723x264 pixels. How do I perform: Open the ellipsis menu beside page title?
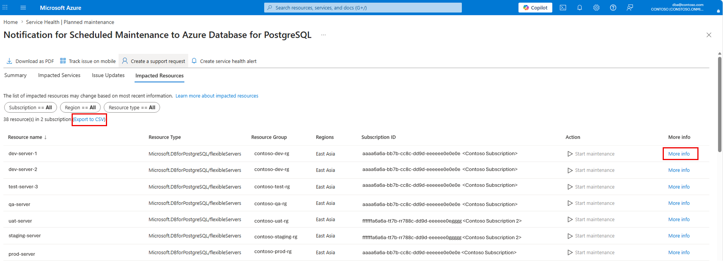(323, 35)
